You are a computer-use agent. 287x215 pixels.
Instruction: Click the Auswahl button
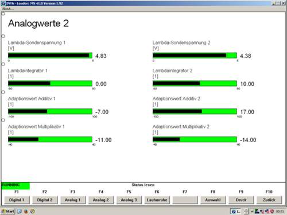(213, 200)
